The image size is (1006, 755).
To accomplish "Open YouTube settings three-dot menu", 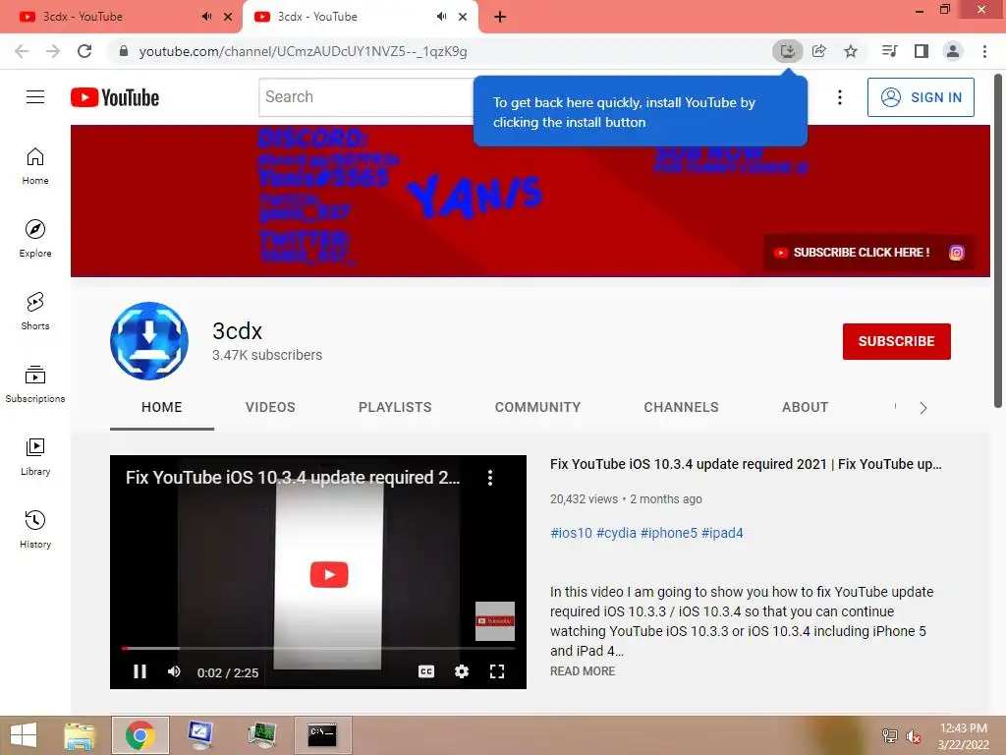I will [x=839, y=97].
